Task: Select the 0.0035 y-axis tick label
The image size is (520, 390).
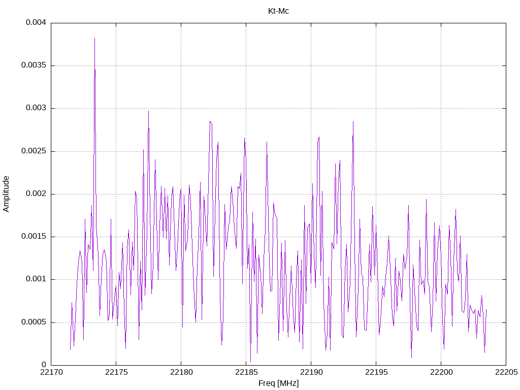Action: 34,66
